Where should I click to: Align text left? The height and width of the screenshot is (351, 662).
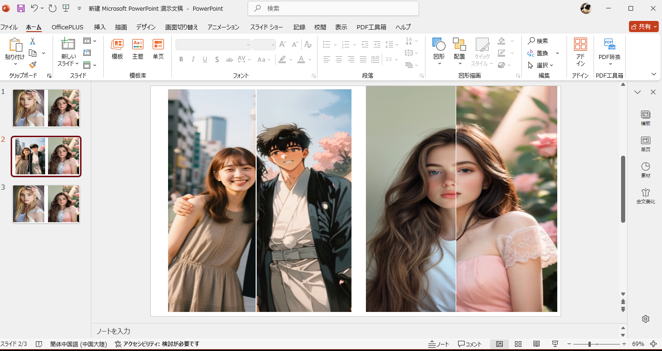click(327, 60)
